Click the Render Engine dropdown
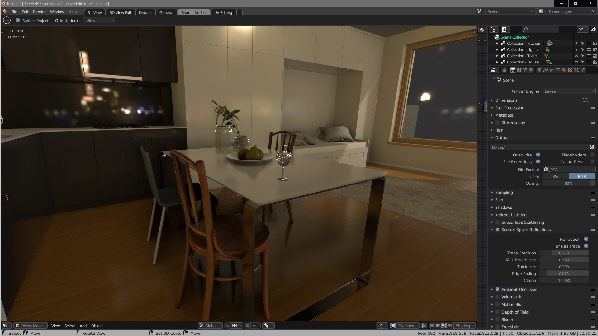Image resolution: width=598 pixels, height=336 pixels. point(568,91)
